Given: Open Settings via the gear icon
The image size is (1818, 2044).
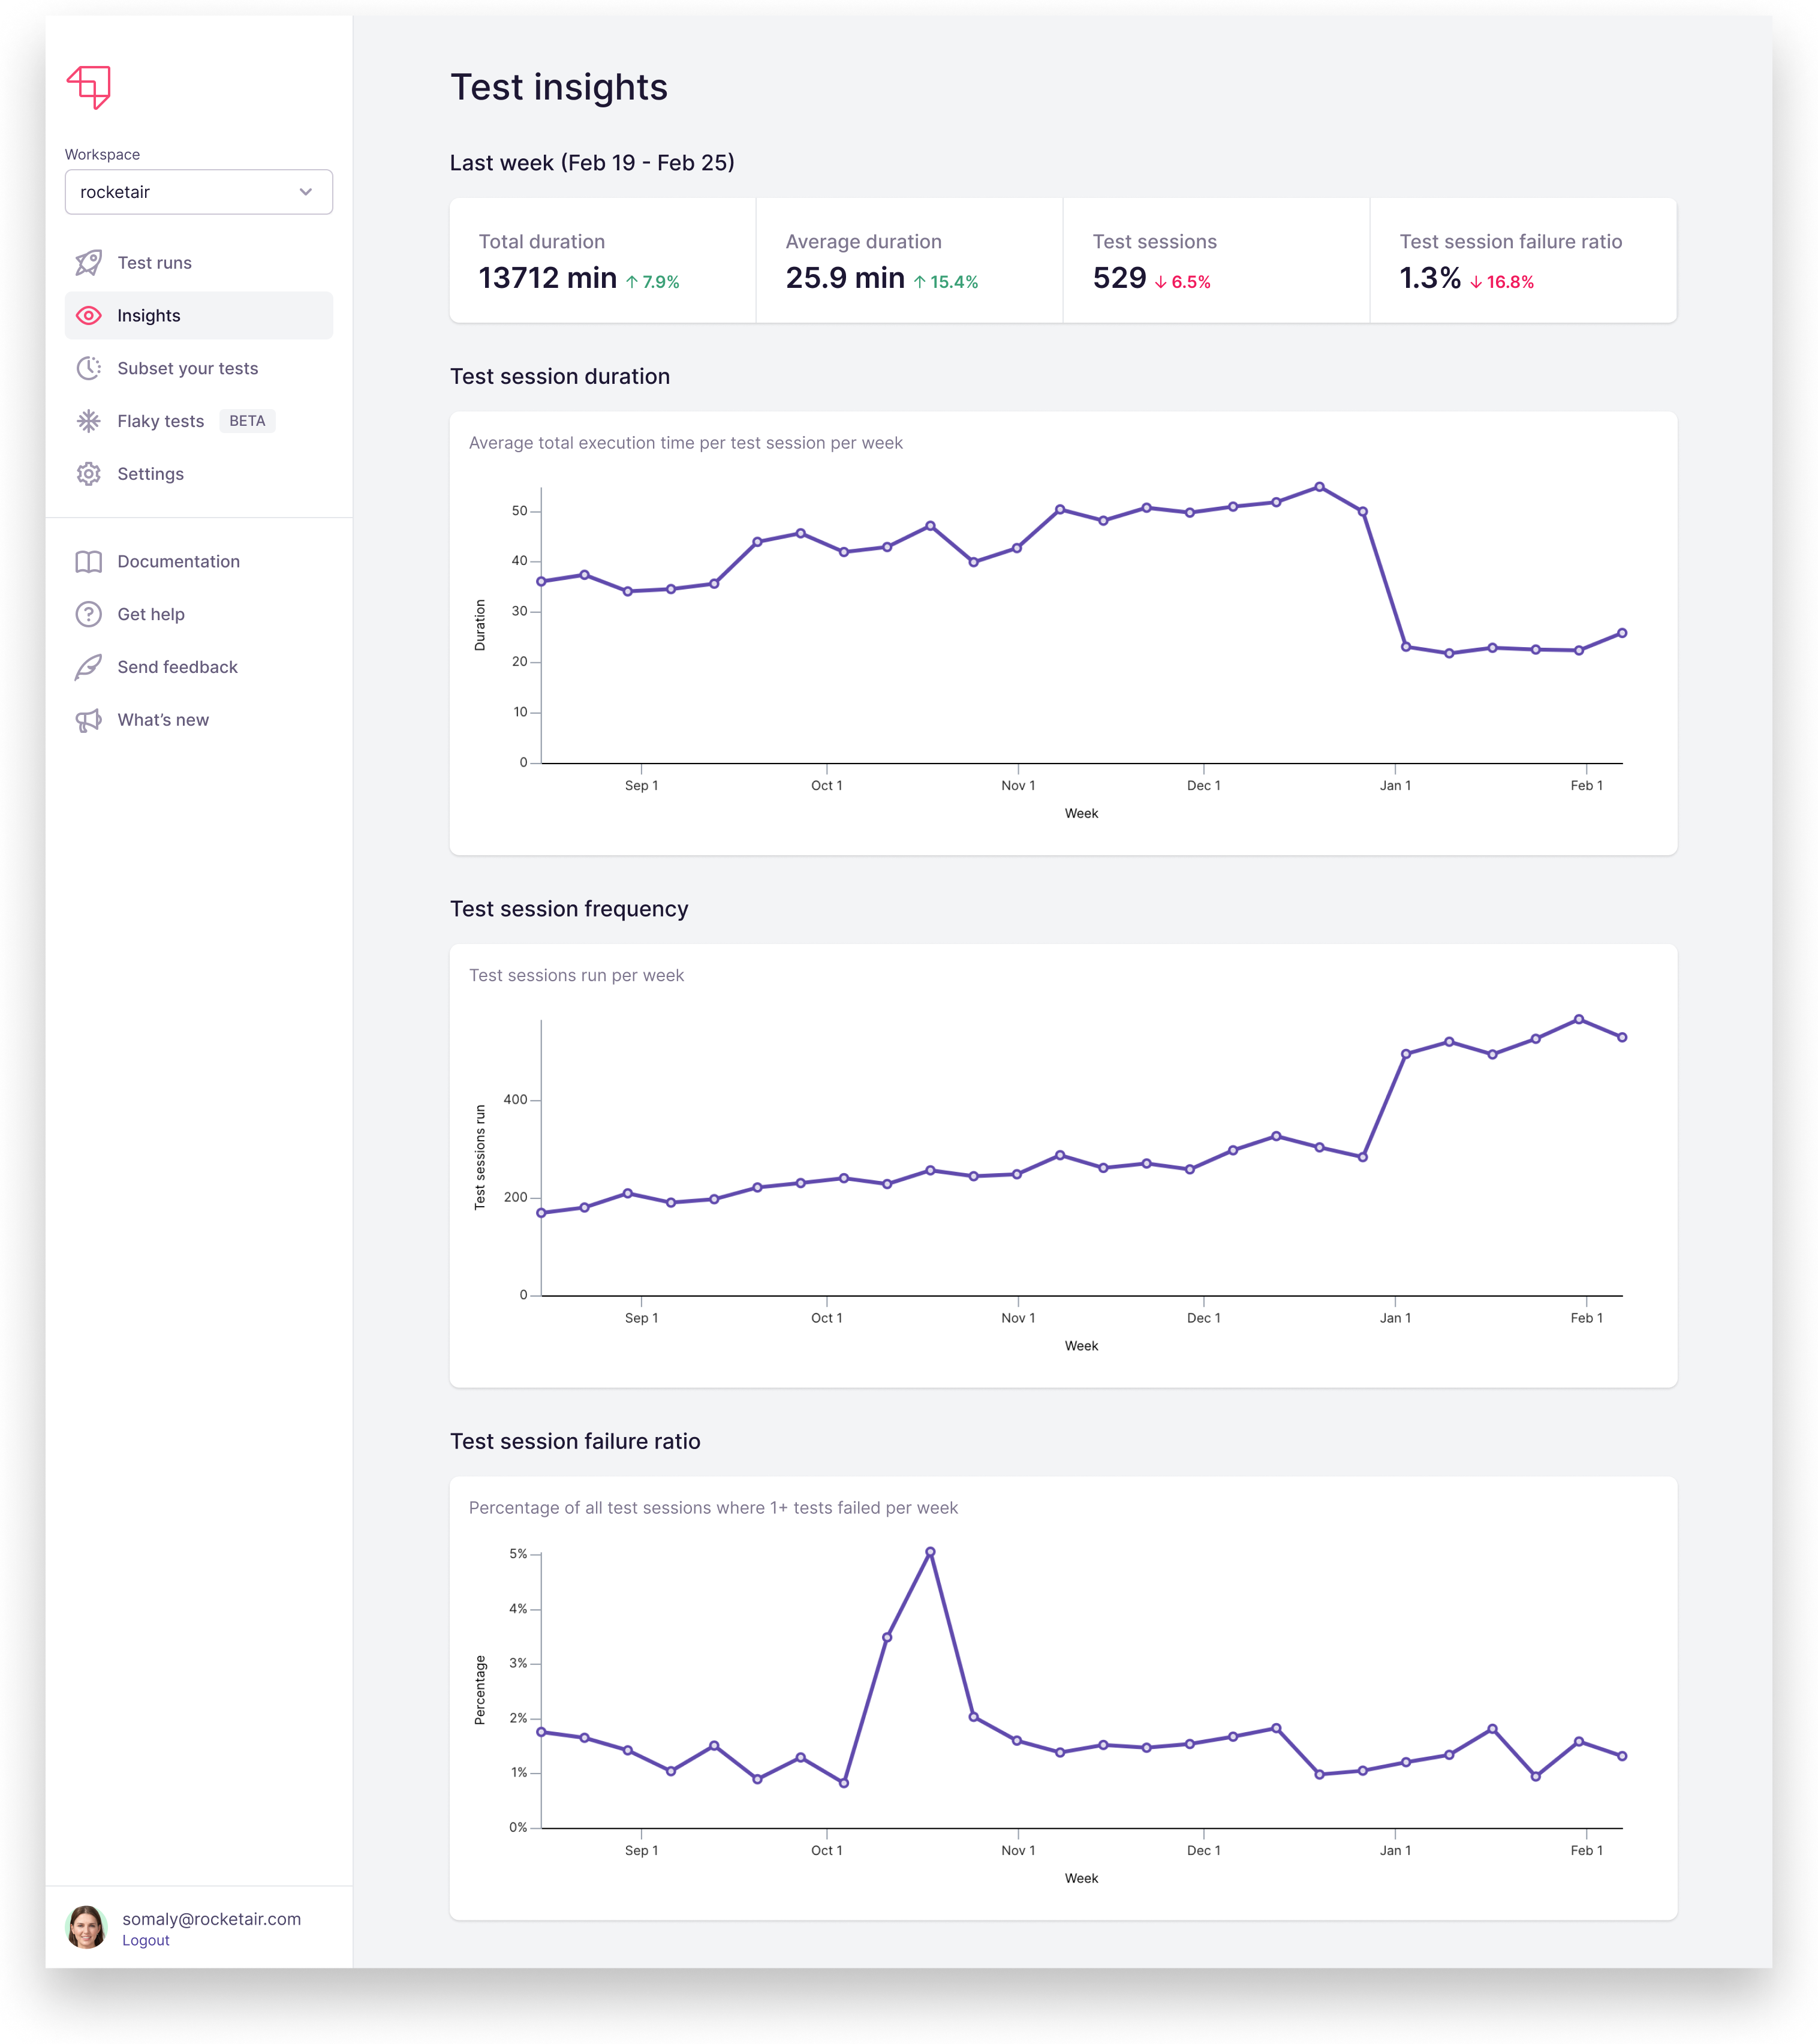Looking at the screenshot, I should [89, 474].
